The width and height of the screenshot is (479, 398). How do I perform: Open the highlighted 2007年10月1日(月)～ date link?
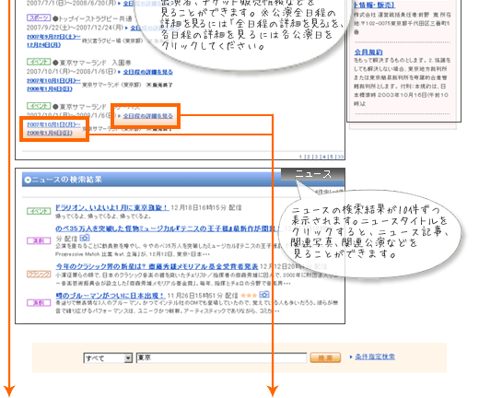pos(53,124)
